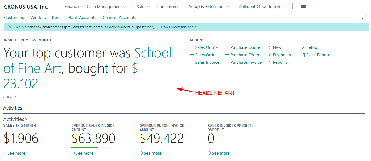This screenshot has width=371, height=161.
Task: Click the plus icon beside Purchase Quote
Action: tap(227, 47)
